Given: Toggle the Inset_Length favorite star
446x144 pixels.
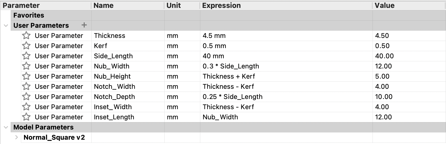Looking at the screenshot, I should pos(26,117).
